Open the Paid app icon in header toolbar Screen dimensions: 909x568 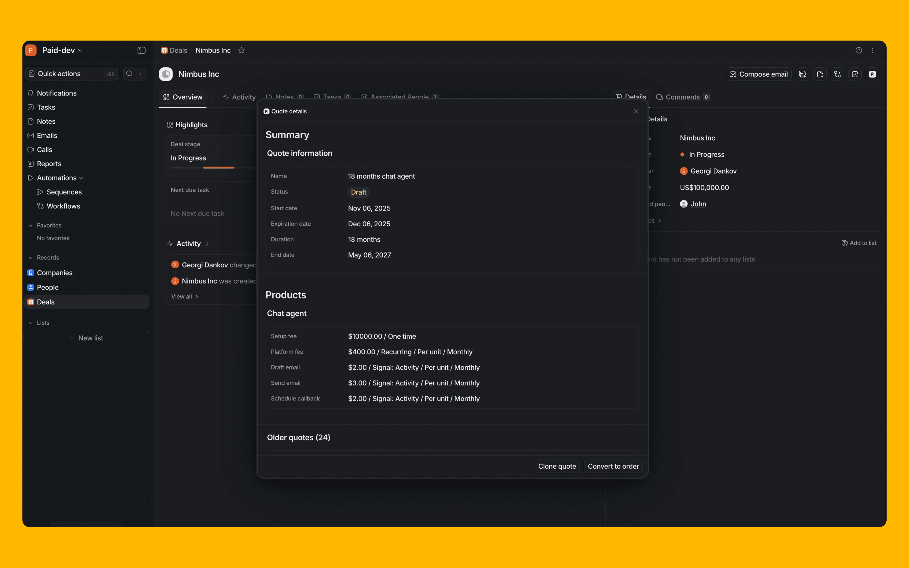point(872,74)
